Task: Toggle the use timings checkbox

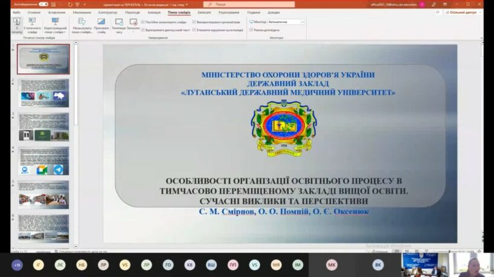Action: (x=193, y=22)
